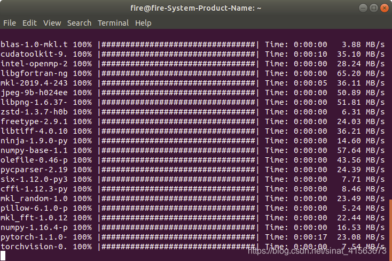Click the mkl_fft-1.0.12 package name
Image resolution: width=392 pixels, height=261 pixels.
(34, 218)
